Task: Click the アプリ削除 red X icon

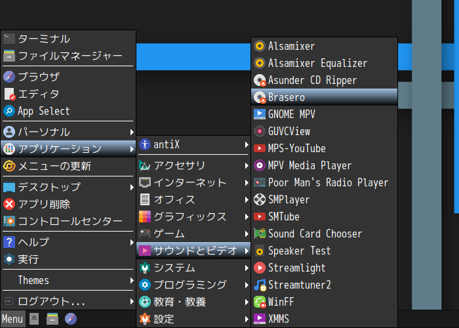Action: coord(9,204)
